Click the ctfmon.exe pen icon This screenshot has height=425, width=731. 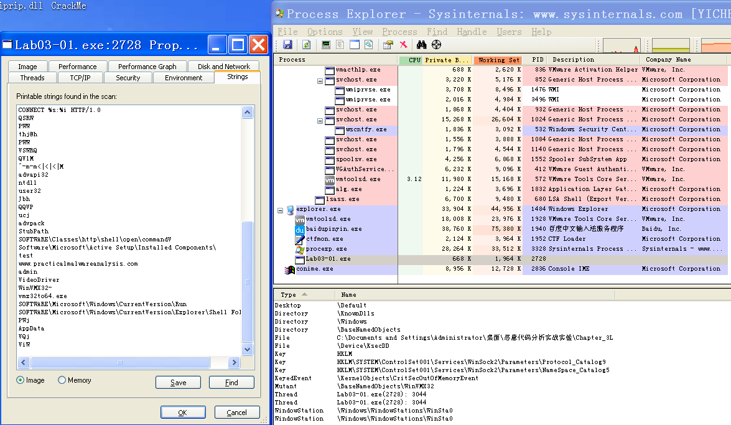(300, 240)
